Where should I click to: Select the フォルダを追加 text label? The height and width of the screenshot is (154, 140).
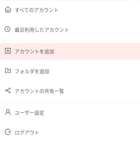32,71
